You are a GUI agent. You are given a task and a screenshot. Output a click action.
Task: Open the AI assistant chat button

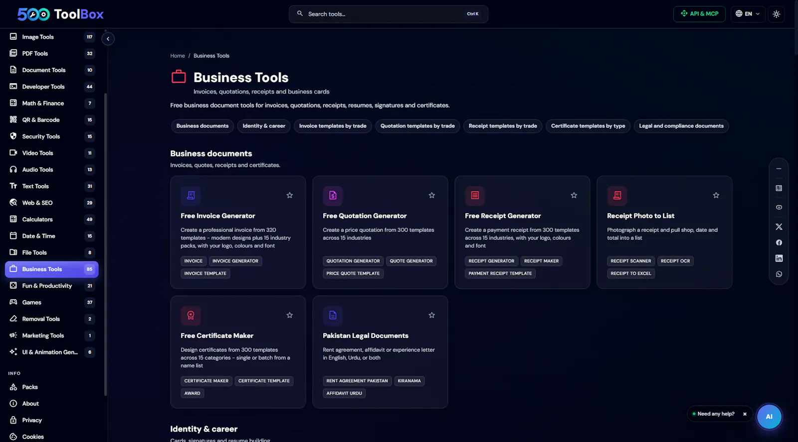point(769,417)
